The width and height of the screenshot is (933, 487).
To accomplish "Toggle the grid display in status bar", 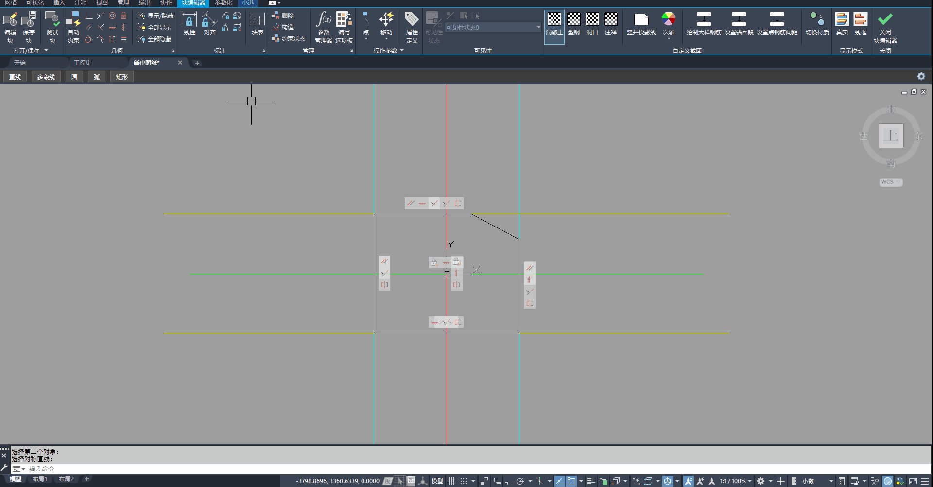I will 452,481.
